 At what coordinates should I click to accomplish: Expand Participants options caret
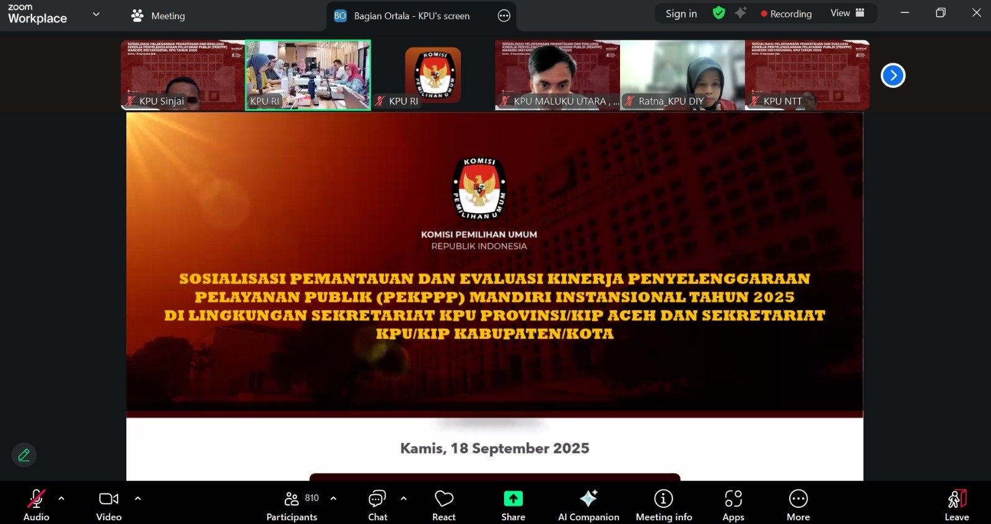[x=333, y=498]
